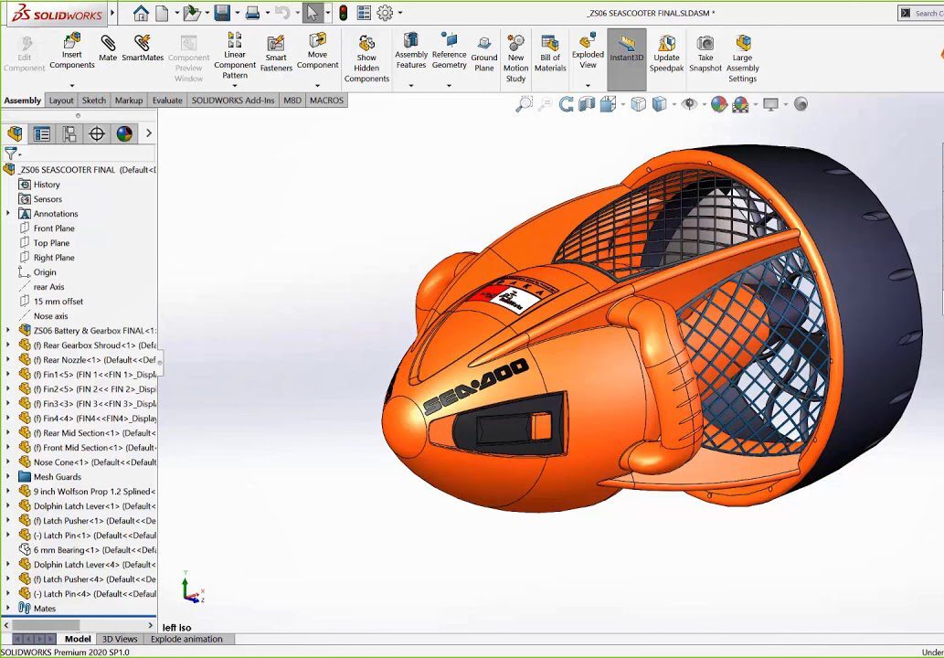The image size is (944, 658).
Task: Open the Exploded View dropdown arrow
Action: click(x=588, y=86)
